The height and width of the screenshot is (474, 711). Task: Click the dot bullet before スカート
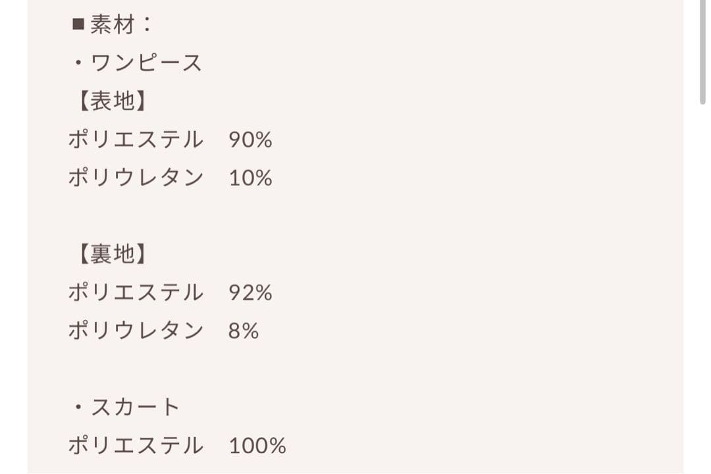pyautogui.click(x=78, y=408)
